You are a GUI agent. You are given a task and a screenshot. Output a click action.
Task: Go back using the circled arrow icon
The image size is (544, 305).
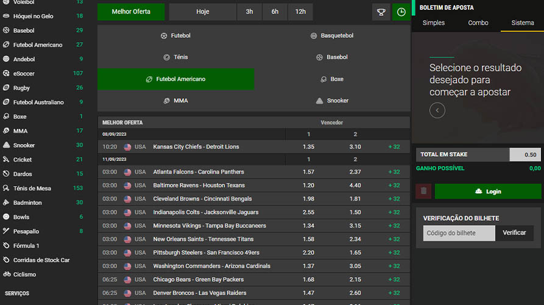[x=437, y=110]
